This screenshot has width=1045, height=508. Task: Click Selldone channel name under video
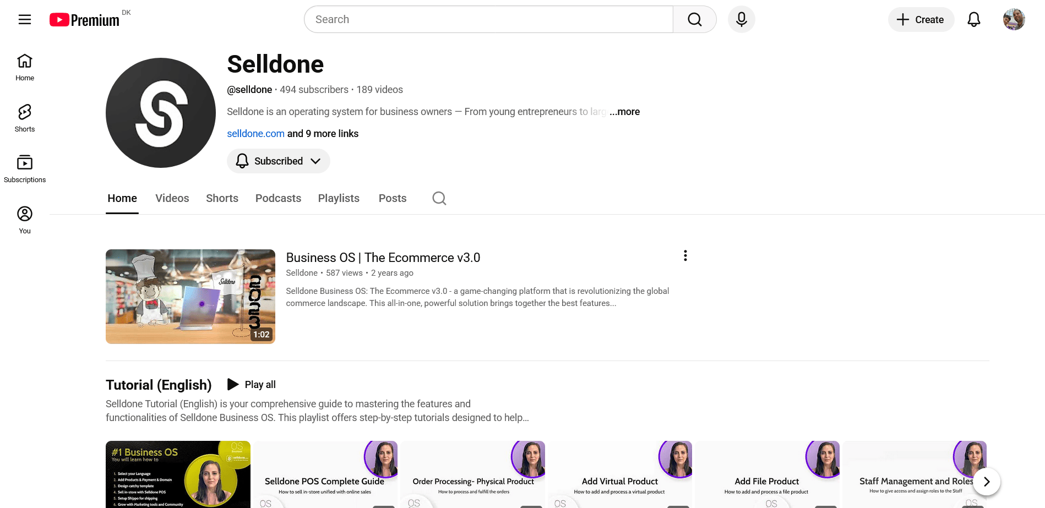(302, 273)
